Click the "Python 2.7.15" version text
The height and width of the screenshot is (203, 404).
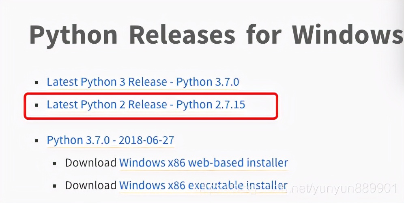point(211,105)
